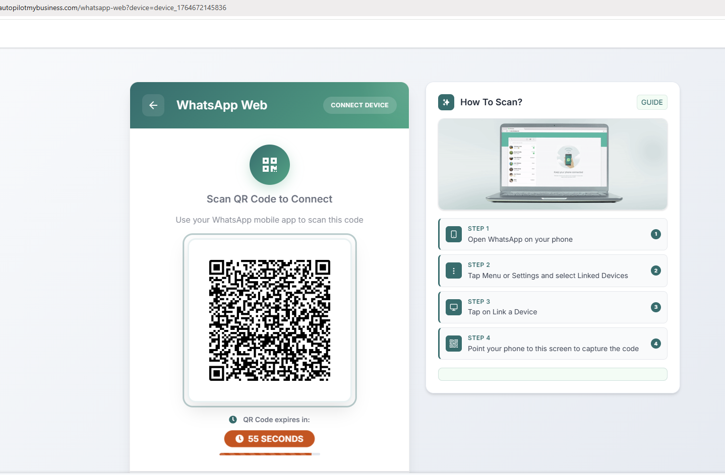This screenshot has width=725, height=475.
Task: Select the Step 3 Link a Device card
Action: click(x=553, y=307)
